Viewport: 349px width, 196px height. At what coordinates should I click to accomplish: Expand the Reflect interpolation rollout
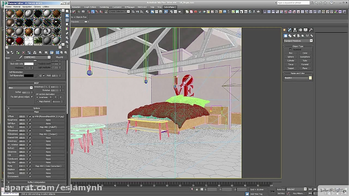[x=36, y=182]
